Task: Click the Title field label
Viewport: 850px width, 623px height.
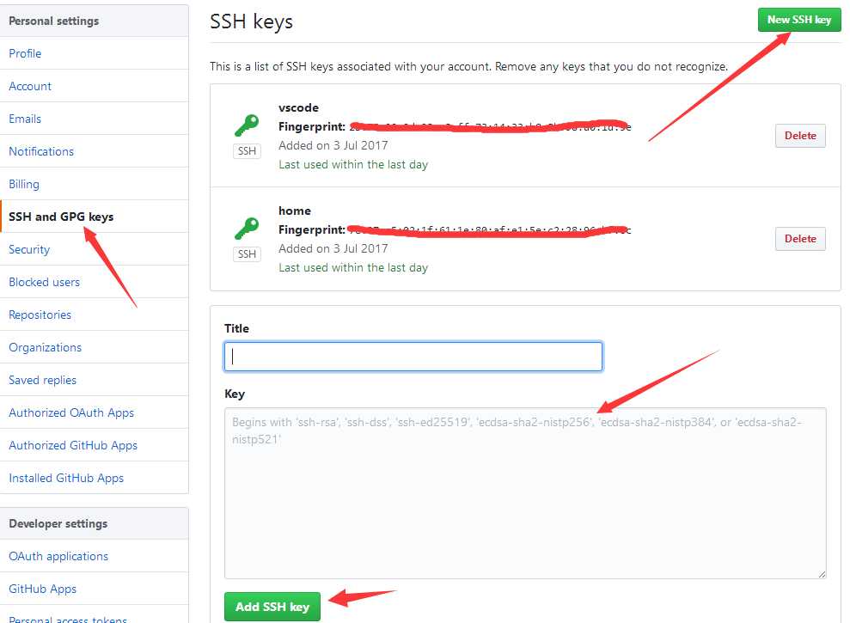Action: (236, 328)
